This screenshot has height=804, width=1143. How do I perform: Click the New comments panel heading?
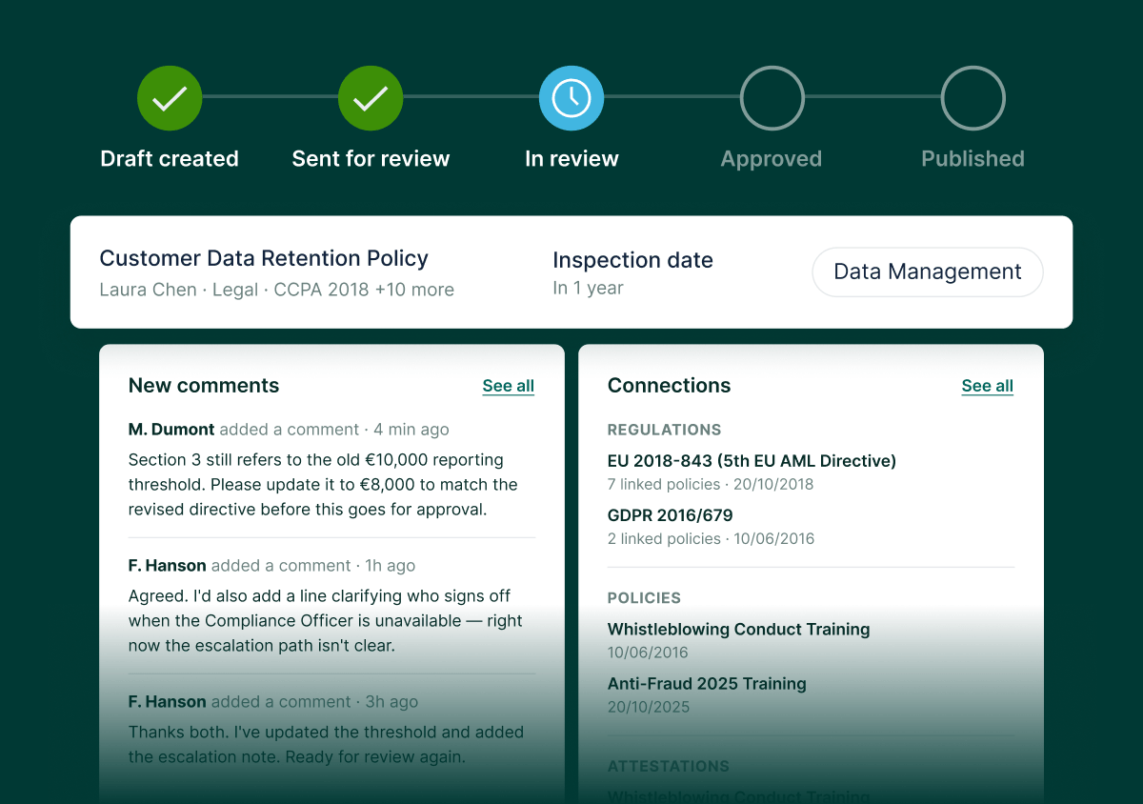click(204, 386)
